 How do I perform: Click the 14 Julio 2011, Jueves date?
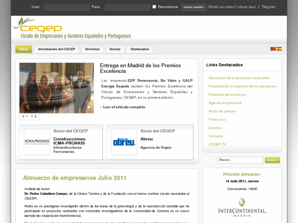pyautogui.click(x=242, y=181)
